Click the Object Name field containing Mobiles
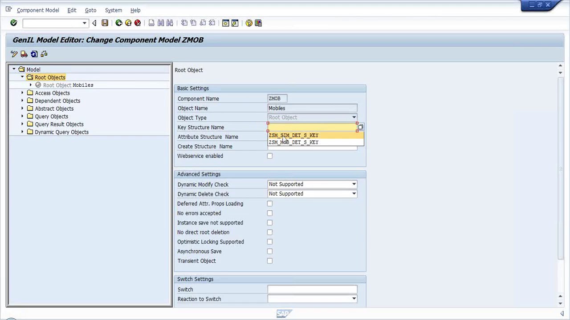570x320 pixels. pos(312,108)
